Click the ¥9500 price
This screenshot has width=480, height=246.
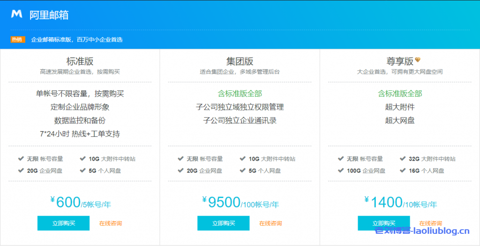tap(221, 202)
